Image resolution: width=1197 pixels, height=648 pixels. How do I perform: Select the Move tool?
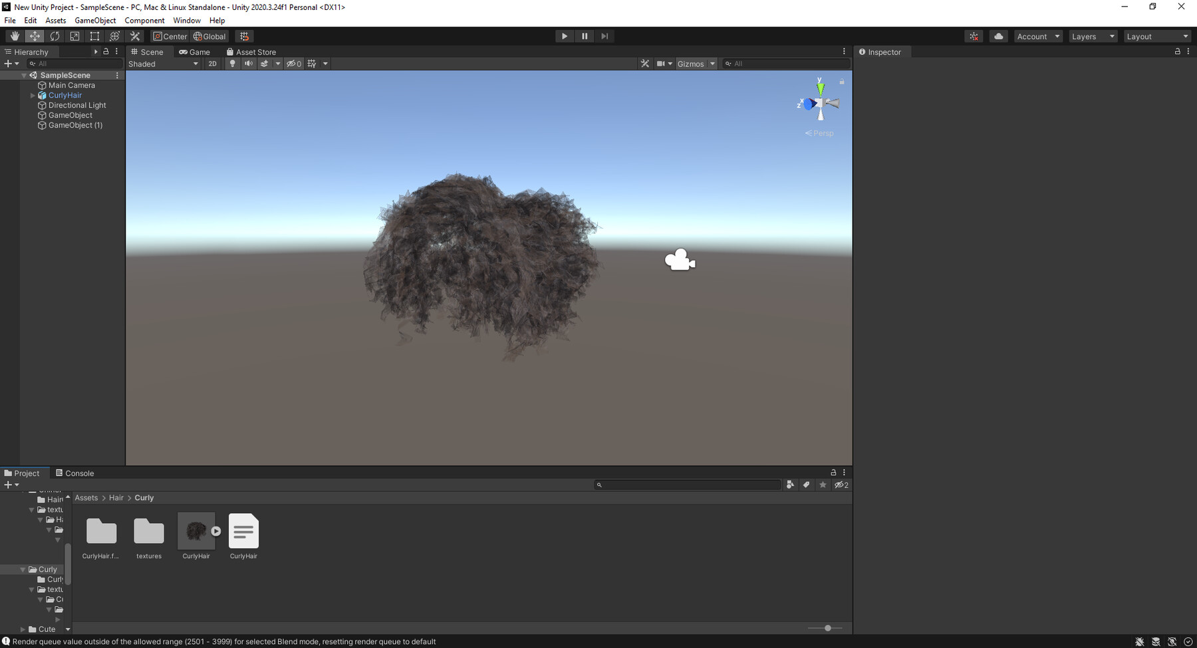(35, 37)
